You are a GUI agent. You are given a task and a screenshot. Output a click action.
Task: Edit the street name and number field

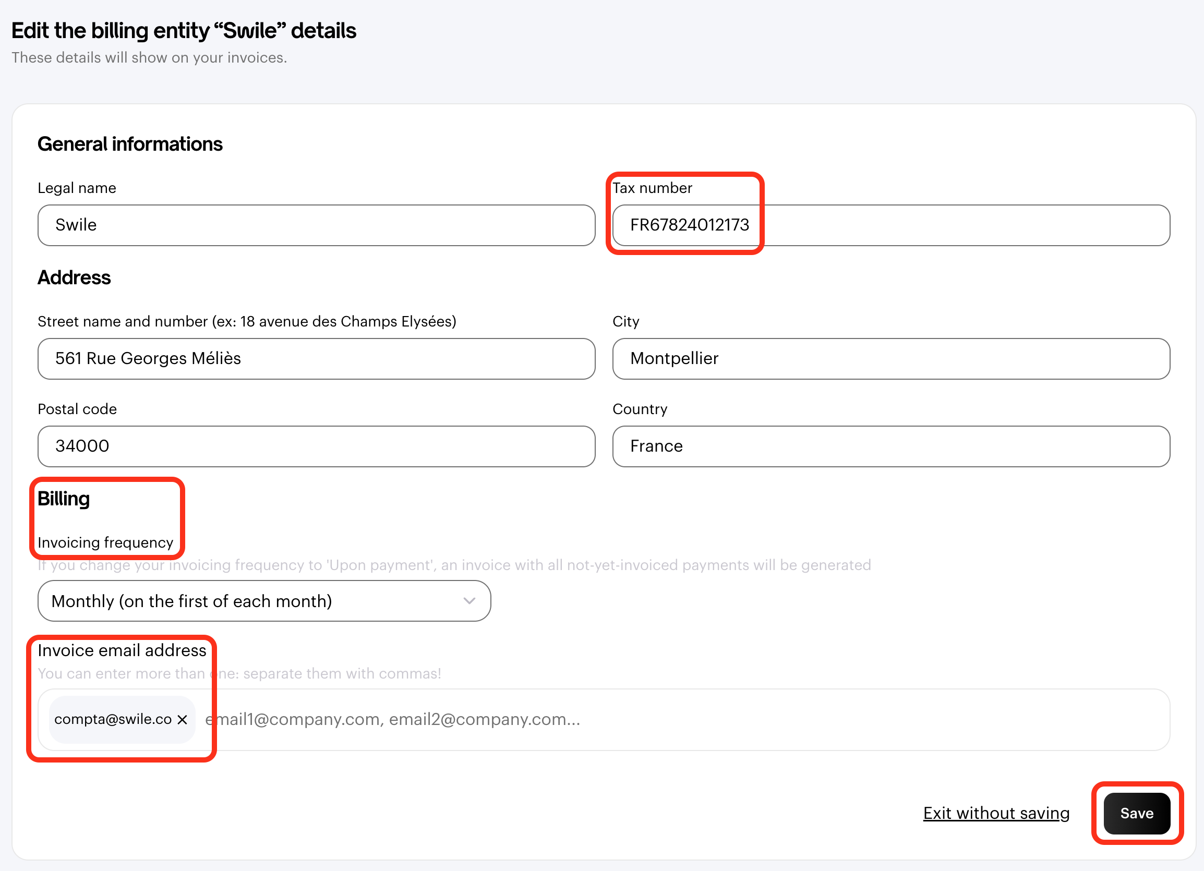point(317,359)
